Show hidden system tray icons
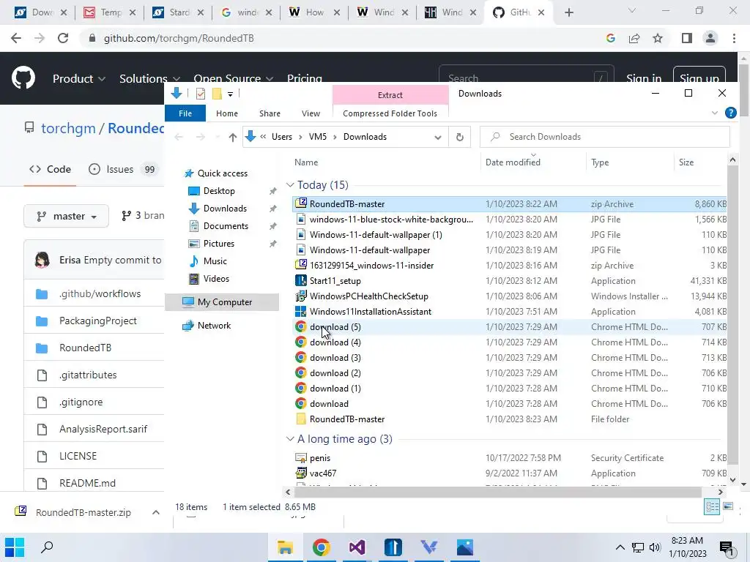750x562 pixels. [620, 547]
